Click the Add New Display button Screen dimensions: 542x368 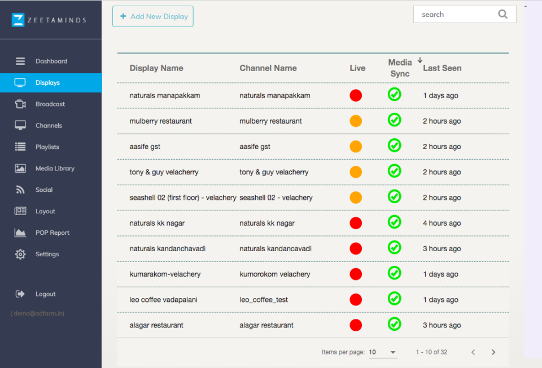point(153,16)
